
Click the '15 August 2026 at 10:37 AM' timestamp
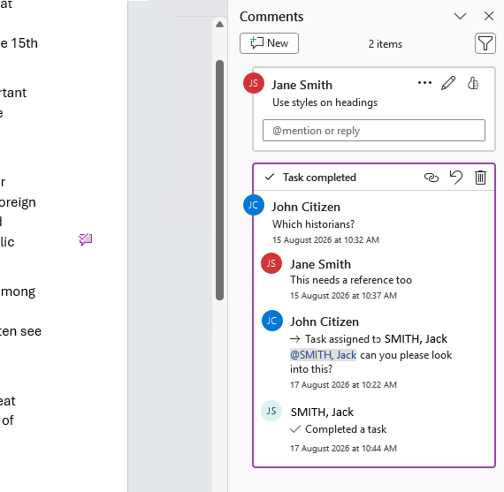(x=343, y=295)
